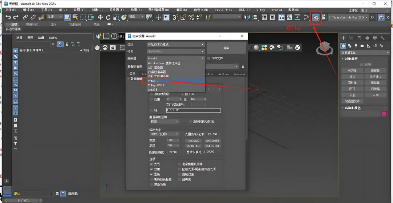Open the V-Ray menu in menu bar
Viewport: 393px width, 203px height.
click(261, 10)
